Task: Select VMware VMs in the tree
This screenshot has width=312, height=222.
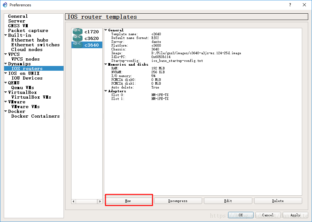Action: click(x=25, y=107)
